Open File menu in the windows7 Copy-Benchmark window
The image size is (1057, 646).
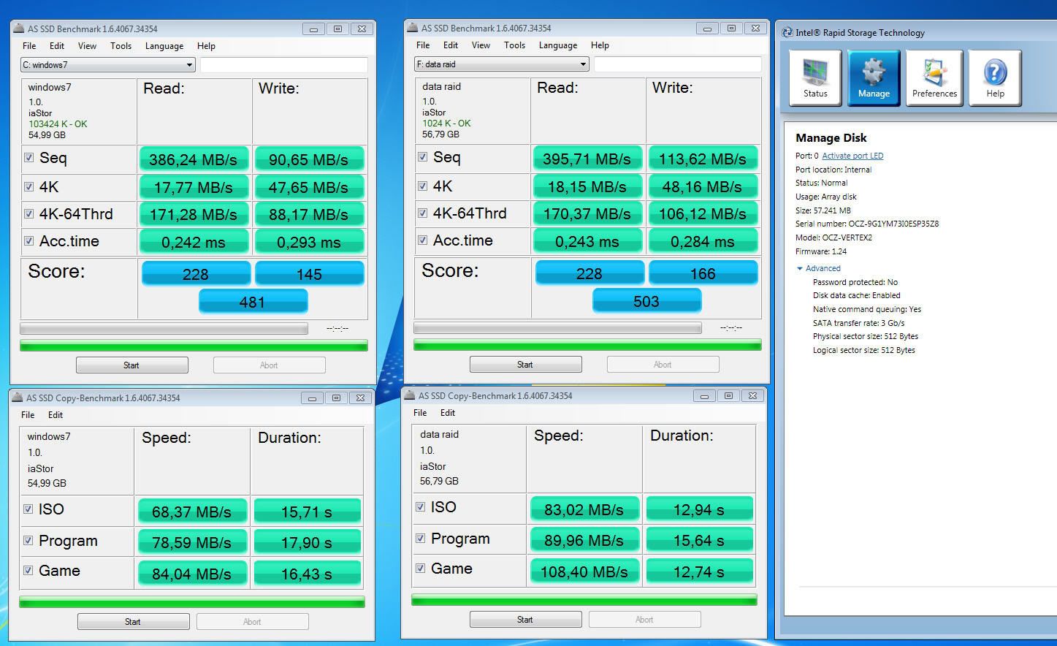pos(28,415)
